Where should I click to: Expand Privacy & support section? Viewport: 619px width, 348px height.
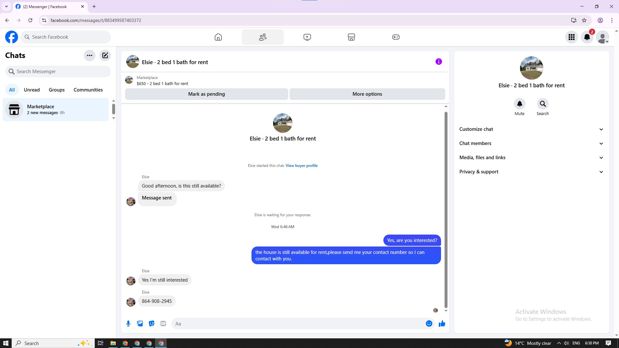[x=531, y=172]
